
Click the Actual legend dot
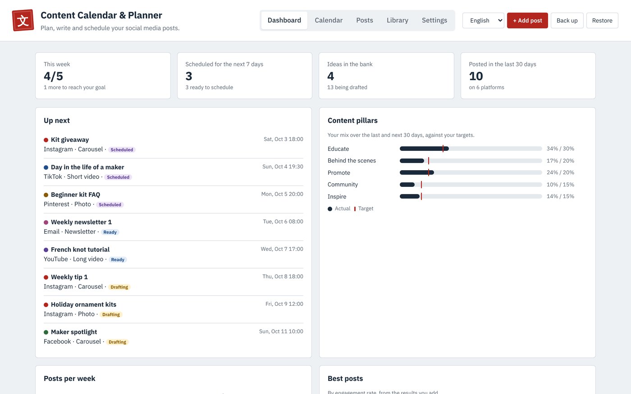pos(330,209)
